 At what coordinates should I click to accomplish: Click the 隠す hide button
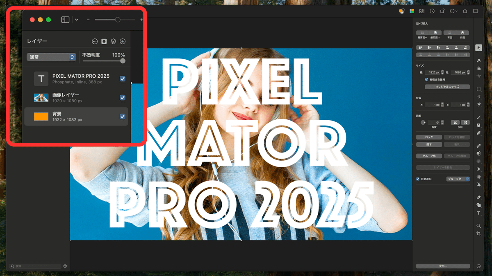429,144
